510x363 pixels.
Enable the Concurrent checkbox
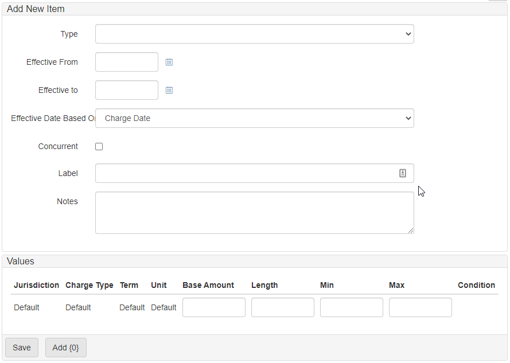[99, 146]
